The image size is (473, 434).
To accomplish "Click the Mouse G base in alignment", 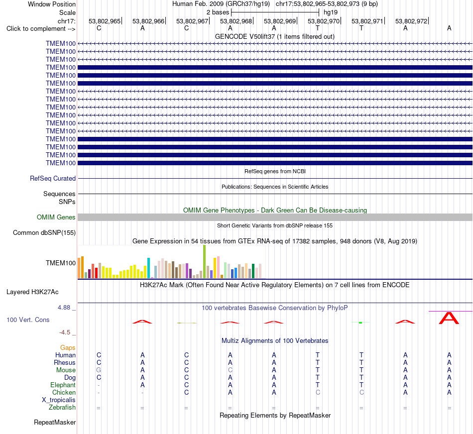I will pyautogui.click(x=99, y=370).
